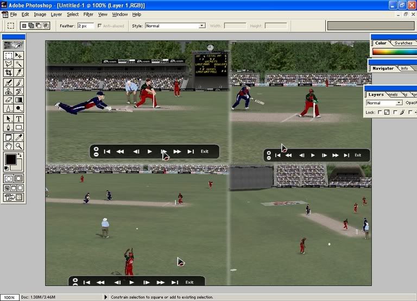417x301 pixels.
Task: Select the Eyedropper tool
Action: click(18, 137)
